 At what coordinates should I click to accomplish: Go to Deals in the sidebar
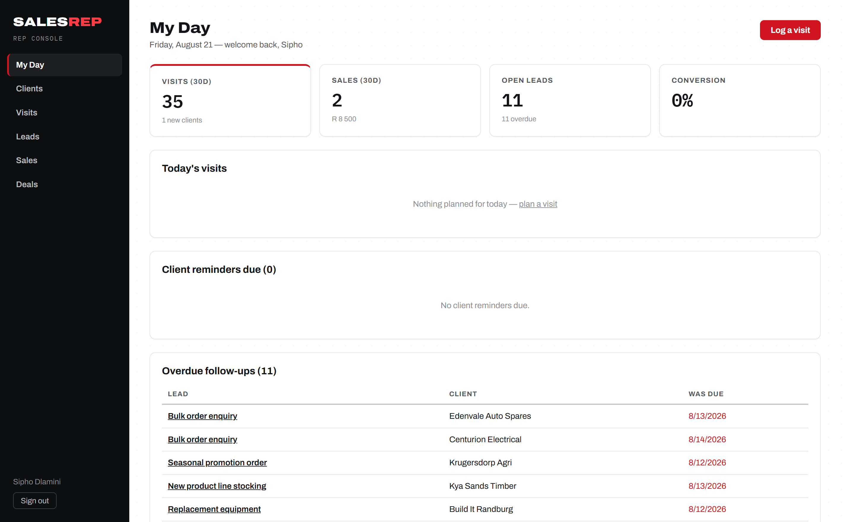(65, 184)
